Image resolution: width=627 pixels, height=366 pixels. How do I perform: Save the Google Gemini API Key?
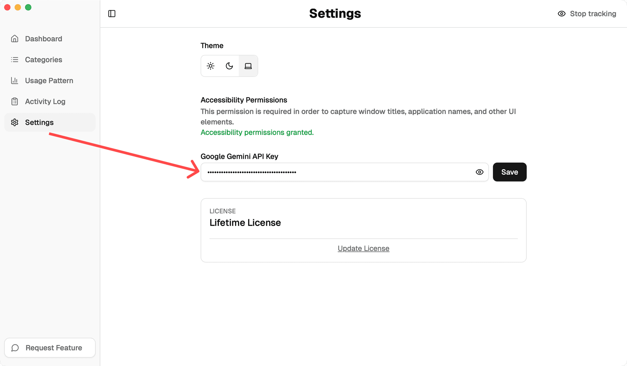click(509, 172)
